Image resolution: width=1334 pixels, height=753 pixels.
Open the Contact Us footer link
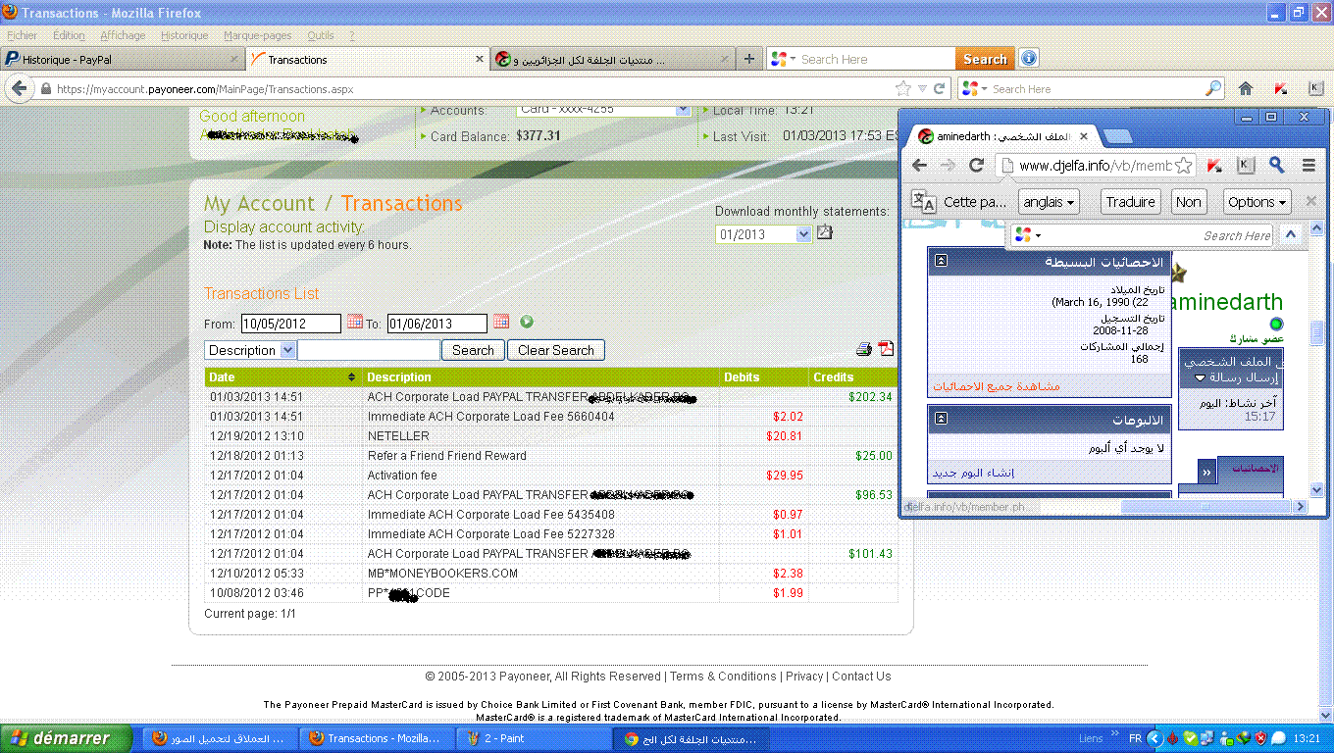(861, 676)
